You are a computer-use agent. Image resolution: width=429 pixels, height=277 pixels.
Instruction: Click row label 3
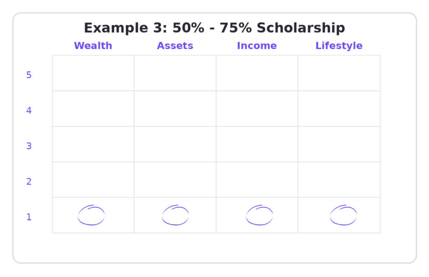(x=29, y=146)
